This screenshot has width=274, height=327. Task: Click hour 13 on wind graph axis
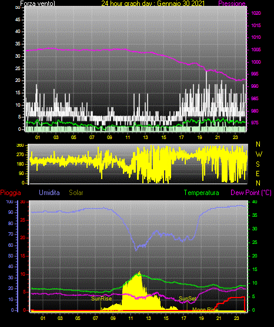[x=145, y=137]
